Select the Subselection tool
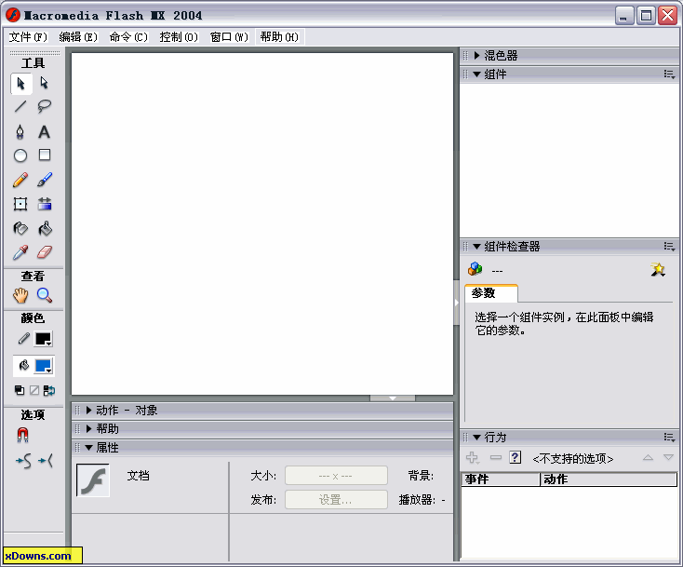This screenshot has width=683, height=567. click(44, 83)
